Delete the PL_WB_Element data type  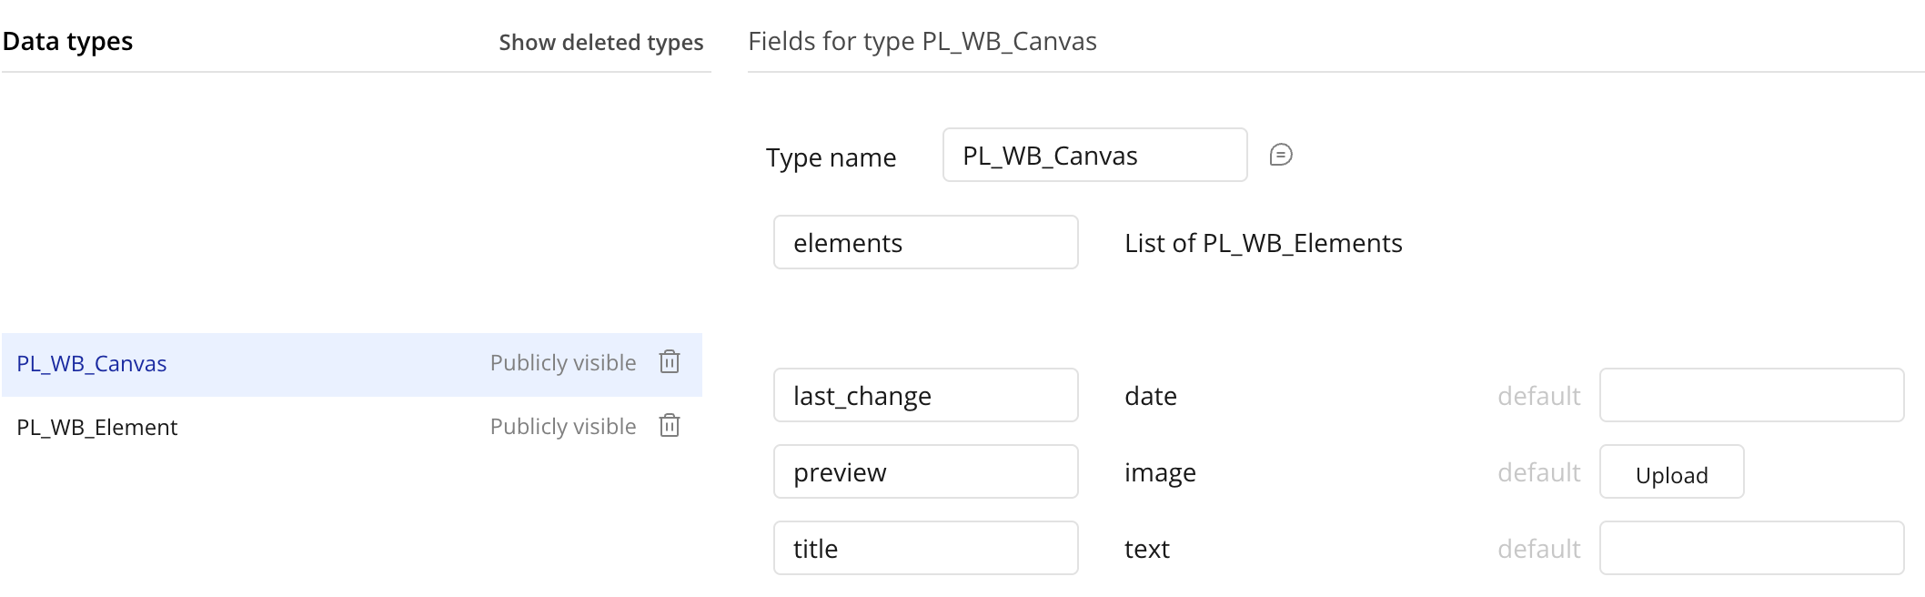[x=670, y=426]
